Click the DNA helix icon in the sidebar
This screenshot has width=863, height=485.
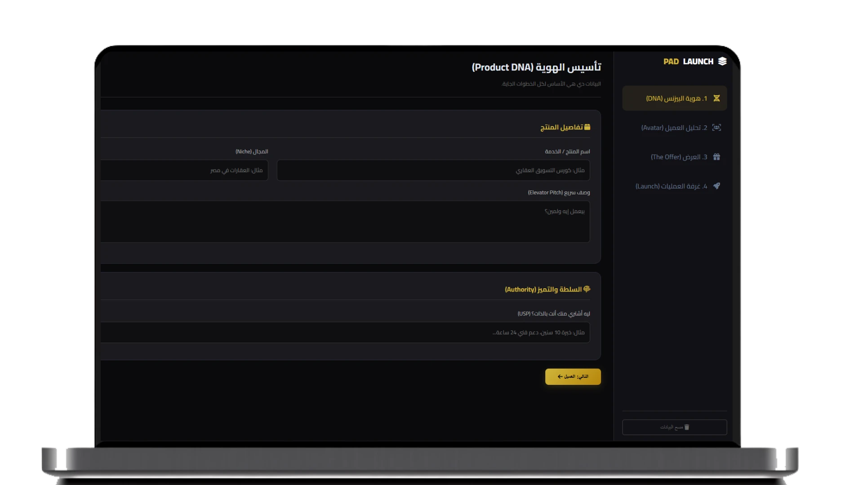click(x=716, y=98)
